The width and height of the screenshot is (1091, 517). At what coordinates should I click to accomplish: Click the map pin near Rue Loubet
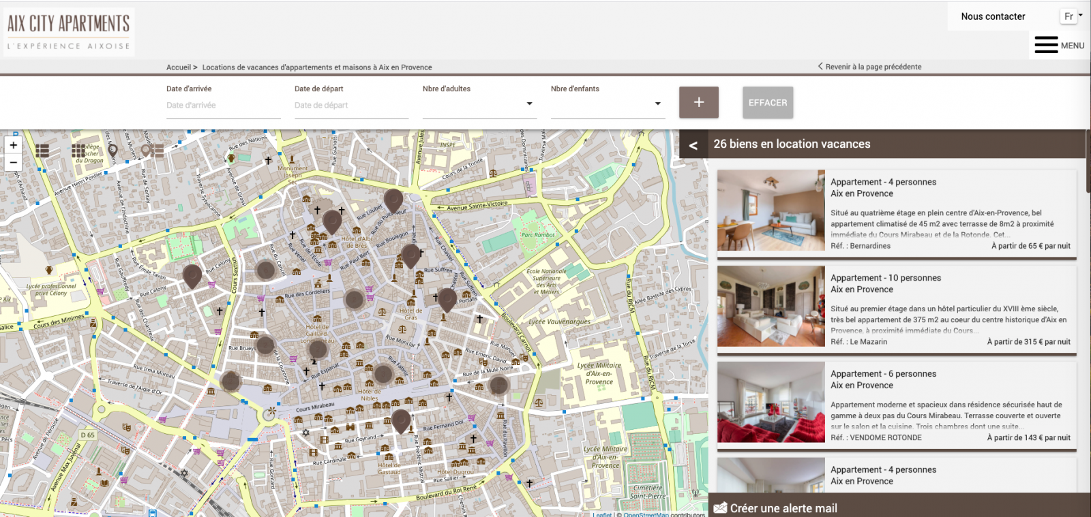[x=393, y=201]
